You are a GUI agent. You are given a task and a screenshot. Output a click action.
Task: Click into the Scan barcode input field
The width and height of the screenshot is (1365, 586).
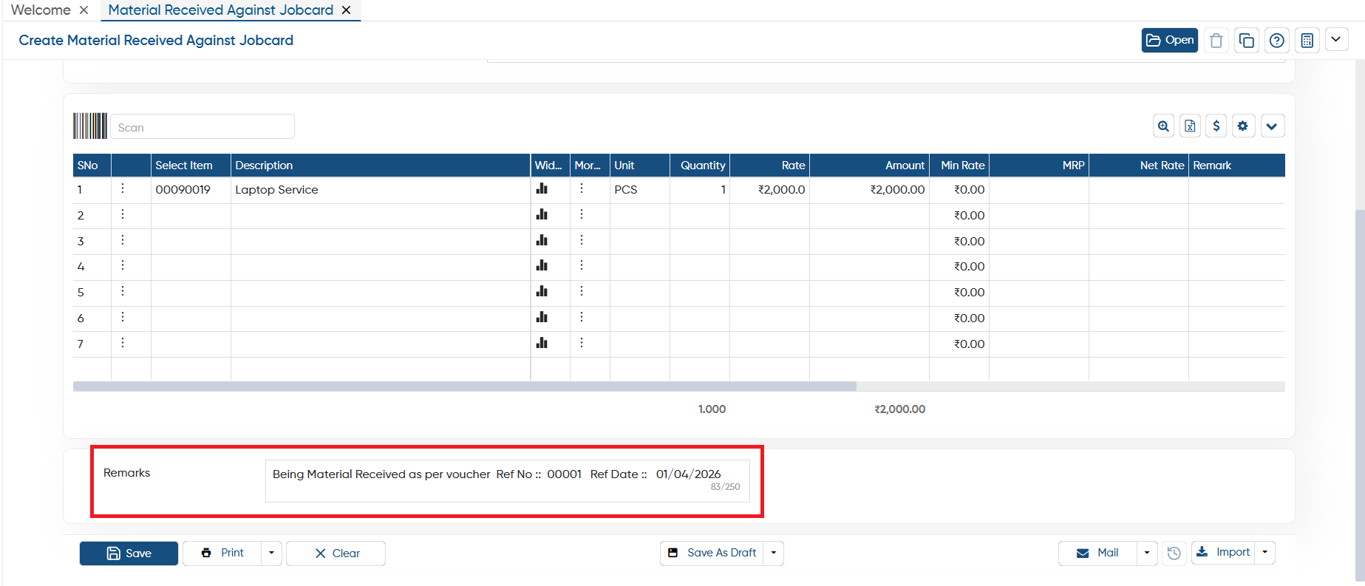pyautogui.click(x=202, y=127)
